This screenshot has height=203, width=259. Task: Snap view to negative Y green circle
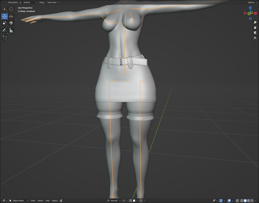click(249, 14)
